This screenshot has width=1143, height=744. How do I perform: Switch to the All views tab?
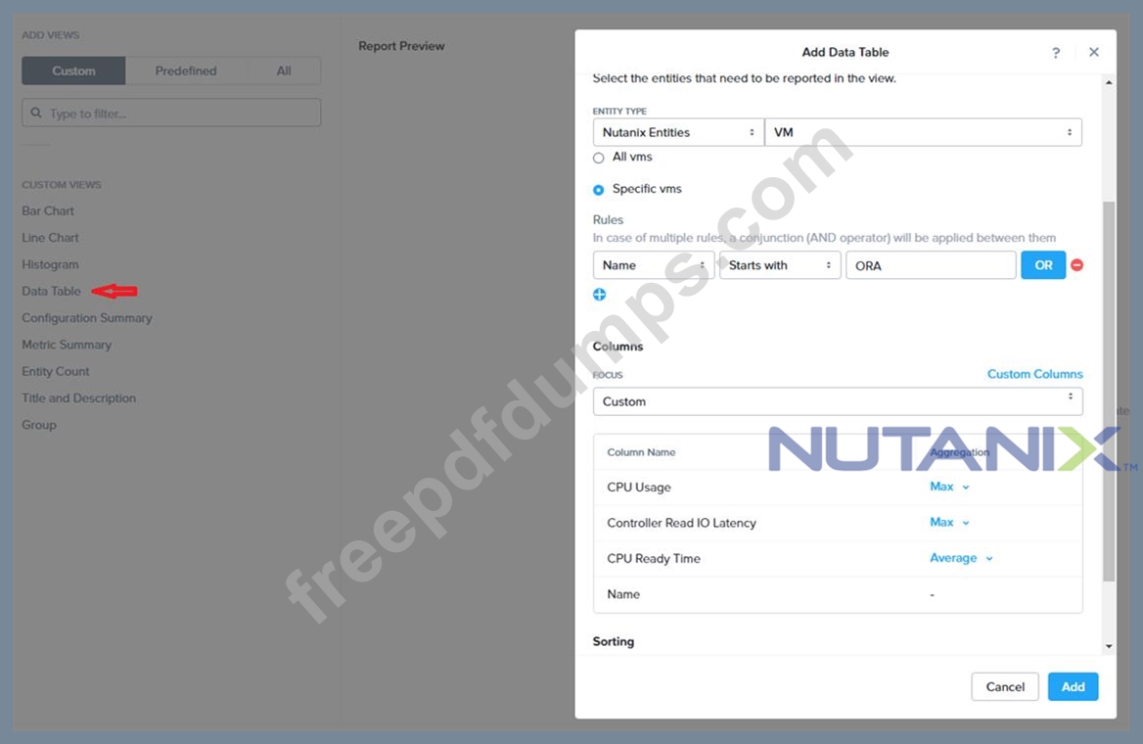tap(284, 70)
